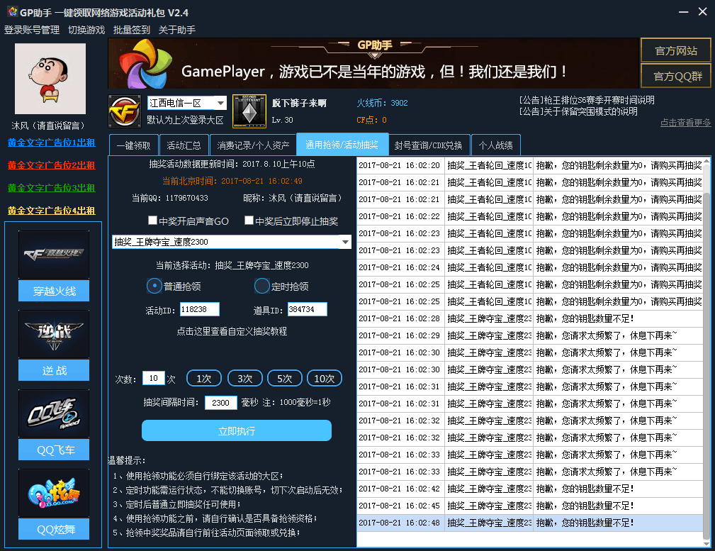This screenshot has height=551, width=715.
Task: Click the 立即执行 button
Action: coord(237,430)
